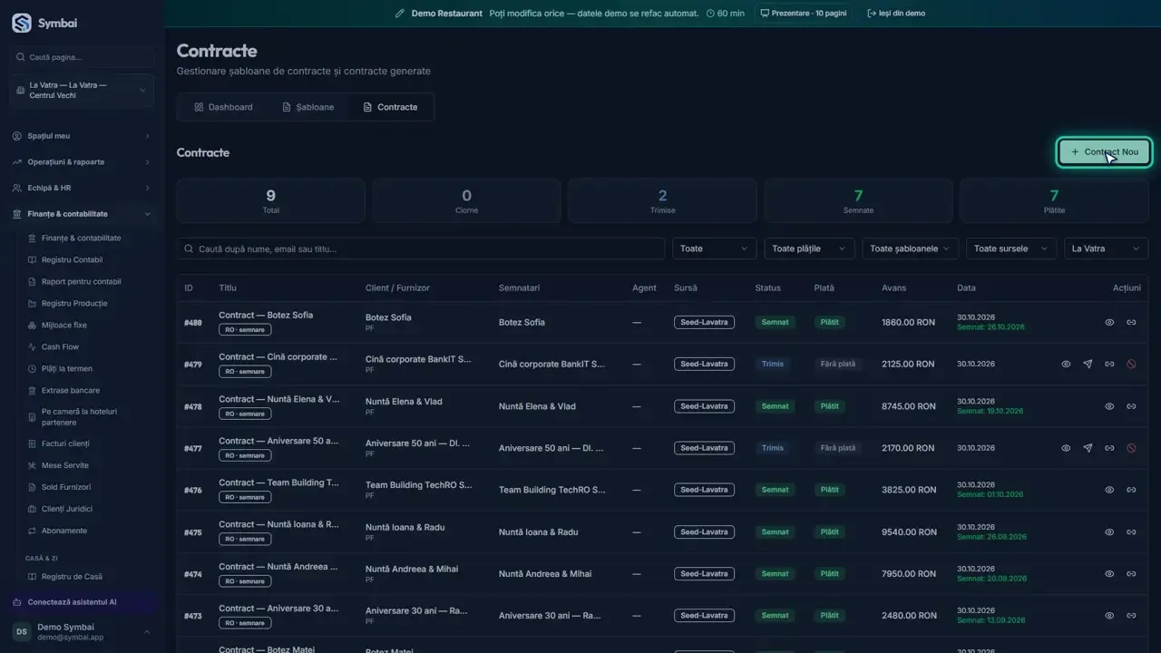The width and height of the screenshot is (1161, 653).
Task: Click the Symbai logo icon
Action: point(22,24)
